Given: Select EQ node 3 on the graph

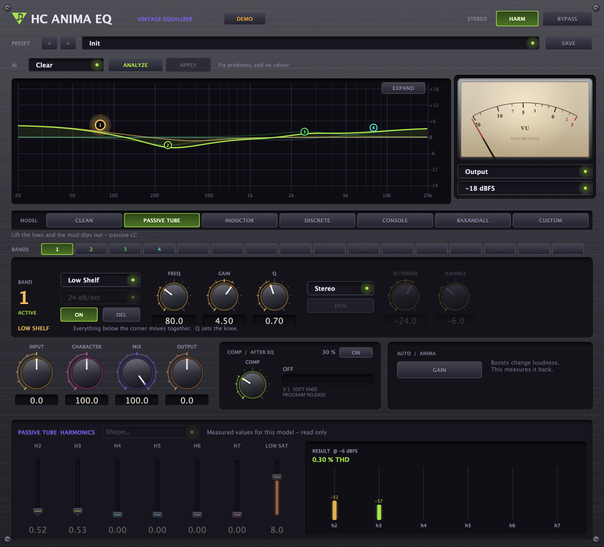Looking at the screenshot, I should [304, 132].
